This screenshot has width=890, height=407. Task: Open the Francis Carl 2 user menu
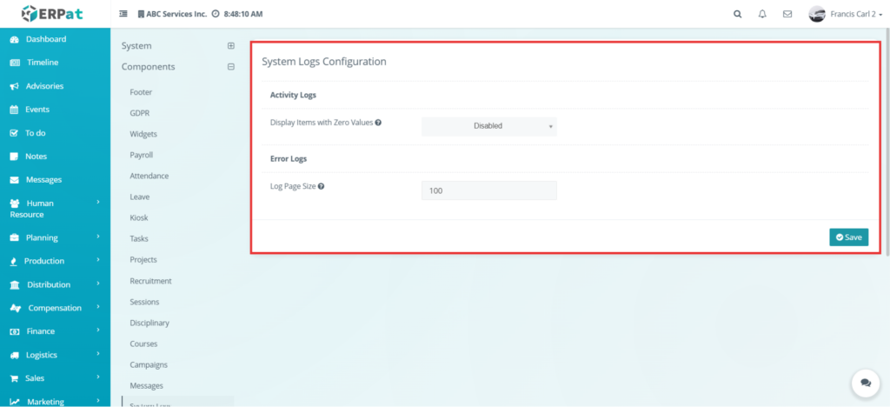(x=845, y=14)
